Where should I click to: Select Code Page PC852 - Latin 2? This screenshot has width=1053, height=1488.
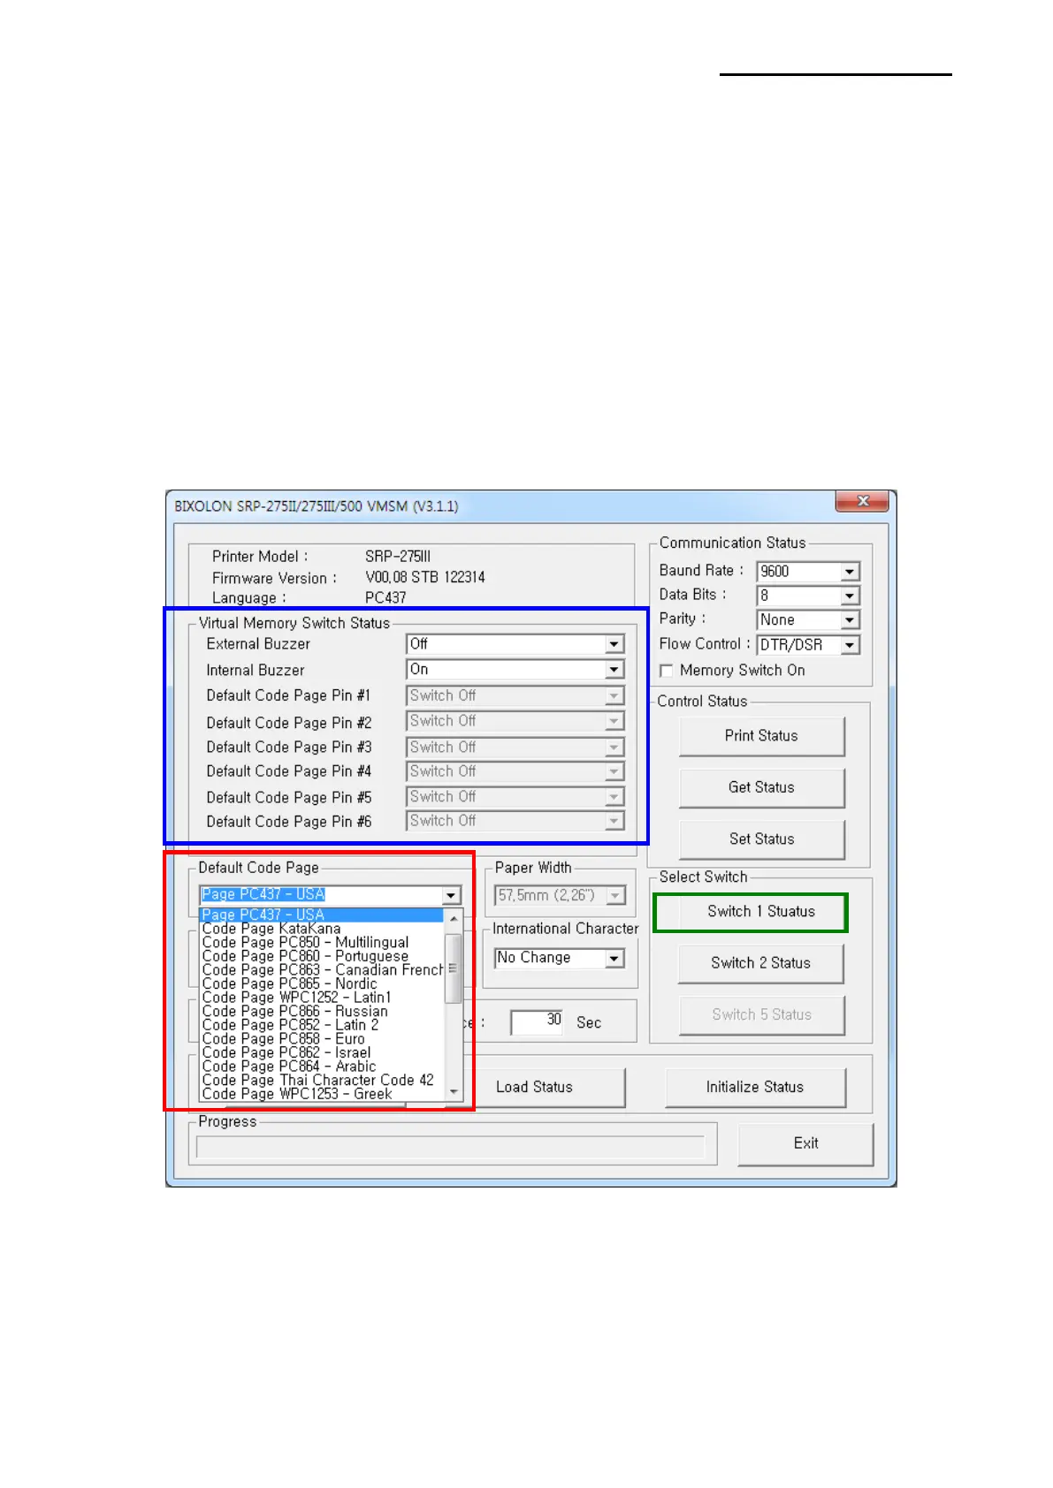(322, 1025)
